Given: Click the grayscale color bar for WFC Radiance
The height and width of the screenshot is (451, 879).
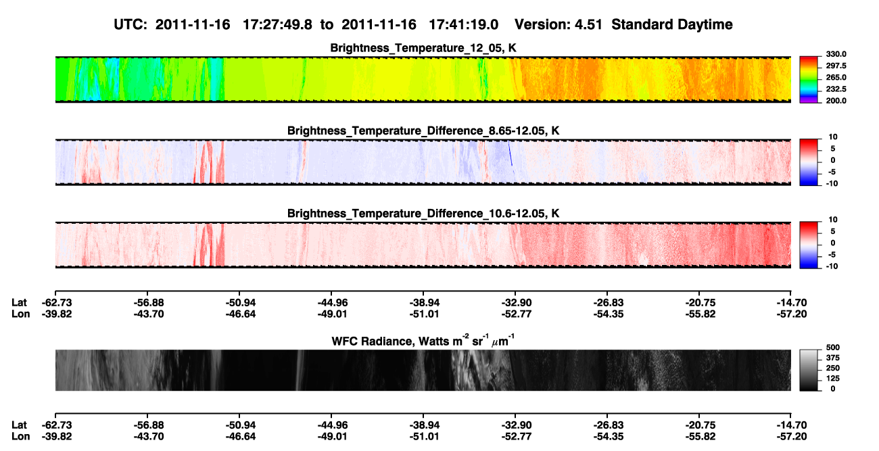Looking at the screenshot, I should (809, 370).
